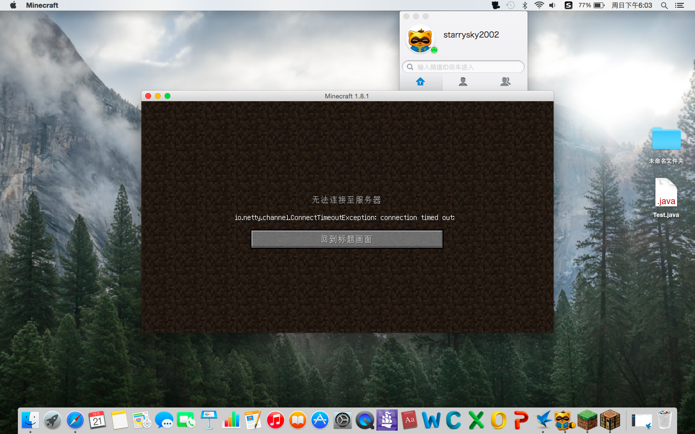Launch iTunes from the dock
Image resolution: width=695 pixels, height=434 pixels.
pyautogui.click(x=276, y=420)
